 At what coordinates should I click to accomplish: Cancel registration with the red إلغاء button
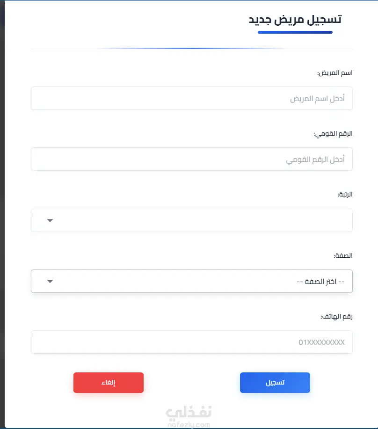109,383
